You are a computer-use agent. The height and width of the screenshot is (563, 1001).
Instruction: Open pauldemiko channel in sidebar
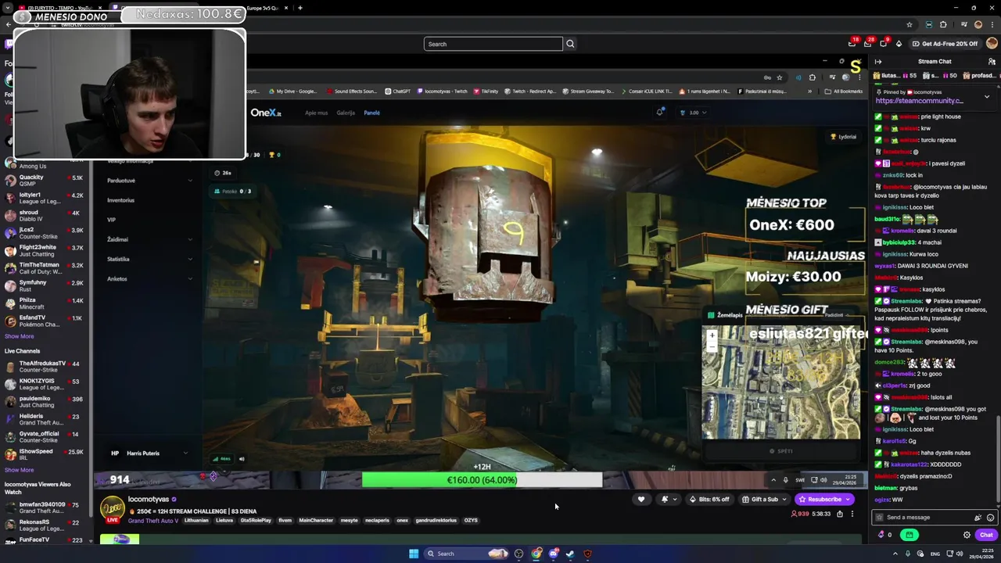45,401
